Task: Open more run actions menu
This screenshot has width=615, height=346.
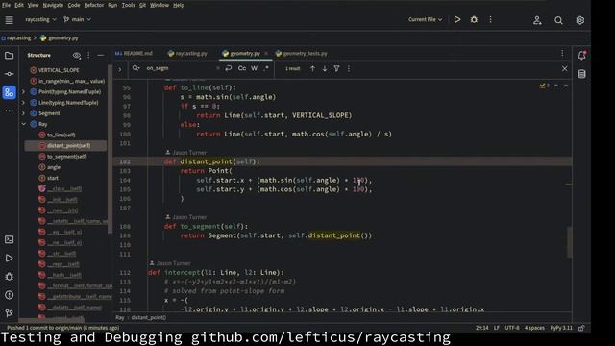Action: pos(490,19)
